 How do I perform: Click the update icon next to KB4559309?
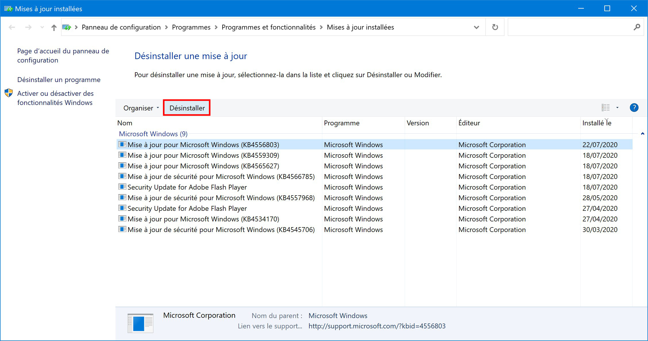[x=122, y=155]
